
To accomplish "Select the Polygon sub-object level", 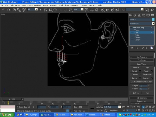I will coord(137,37).
